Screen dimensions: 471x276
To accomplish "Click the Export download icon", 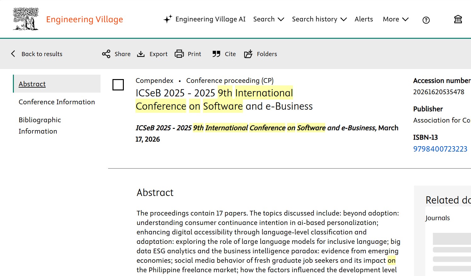I will 141,54.
